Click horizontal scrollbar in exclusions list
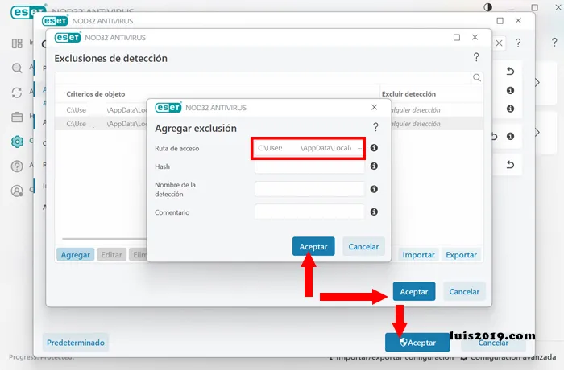This screenshot has width=564, height=370. pyautogui.click(x=104, y=239)
